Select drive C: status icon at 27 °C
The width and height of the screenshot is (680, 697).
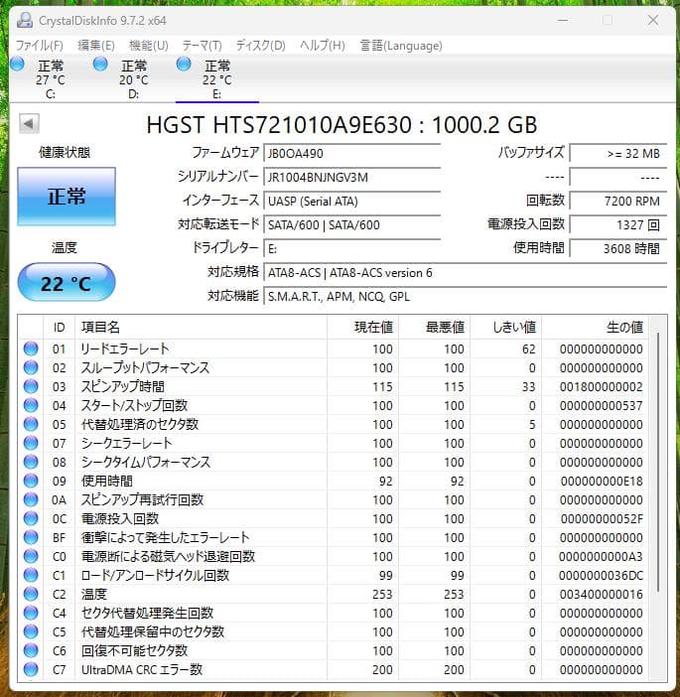pyautogui.click(x=17, y=64)
